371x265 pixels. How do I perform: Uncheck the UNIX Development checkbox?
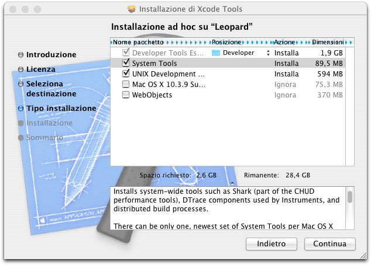126,73
